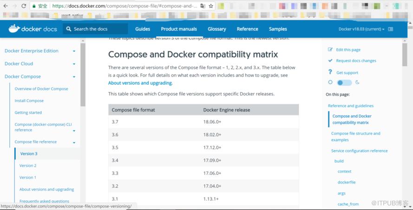
Task: Collapse the Docker Compose section arrow
Action: pos(74,77)
